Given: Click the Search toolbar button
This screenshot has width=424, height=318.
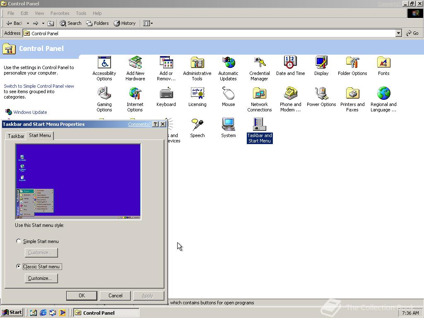Looking at the screenshot, I should pyautogui.click(x=70, y=23).
